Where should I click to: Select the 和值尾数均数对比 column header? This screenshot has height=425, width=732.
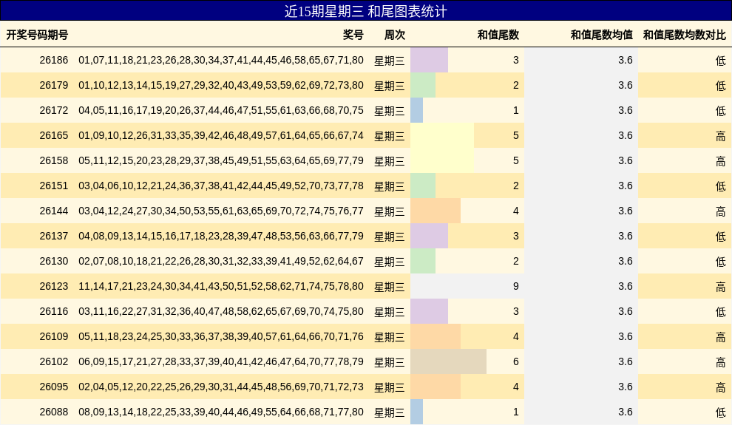coord(685,35)
